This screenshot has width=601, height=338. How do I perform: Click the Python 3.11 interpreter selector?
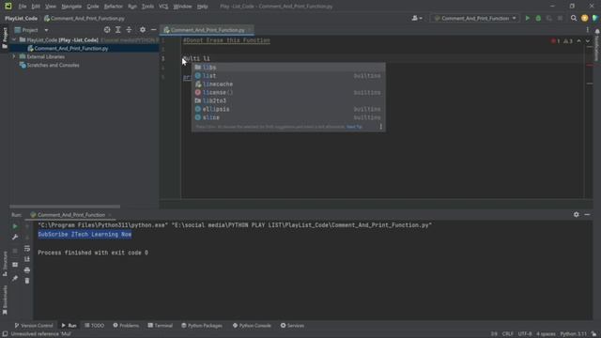click(574, 334)
